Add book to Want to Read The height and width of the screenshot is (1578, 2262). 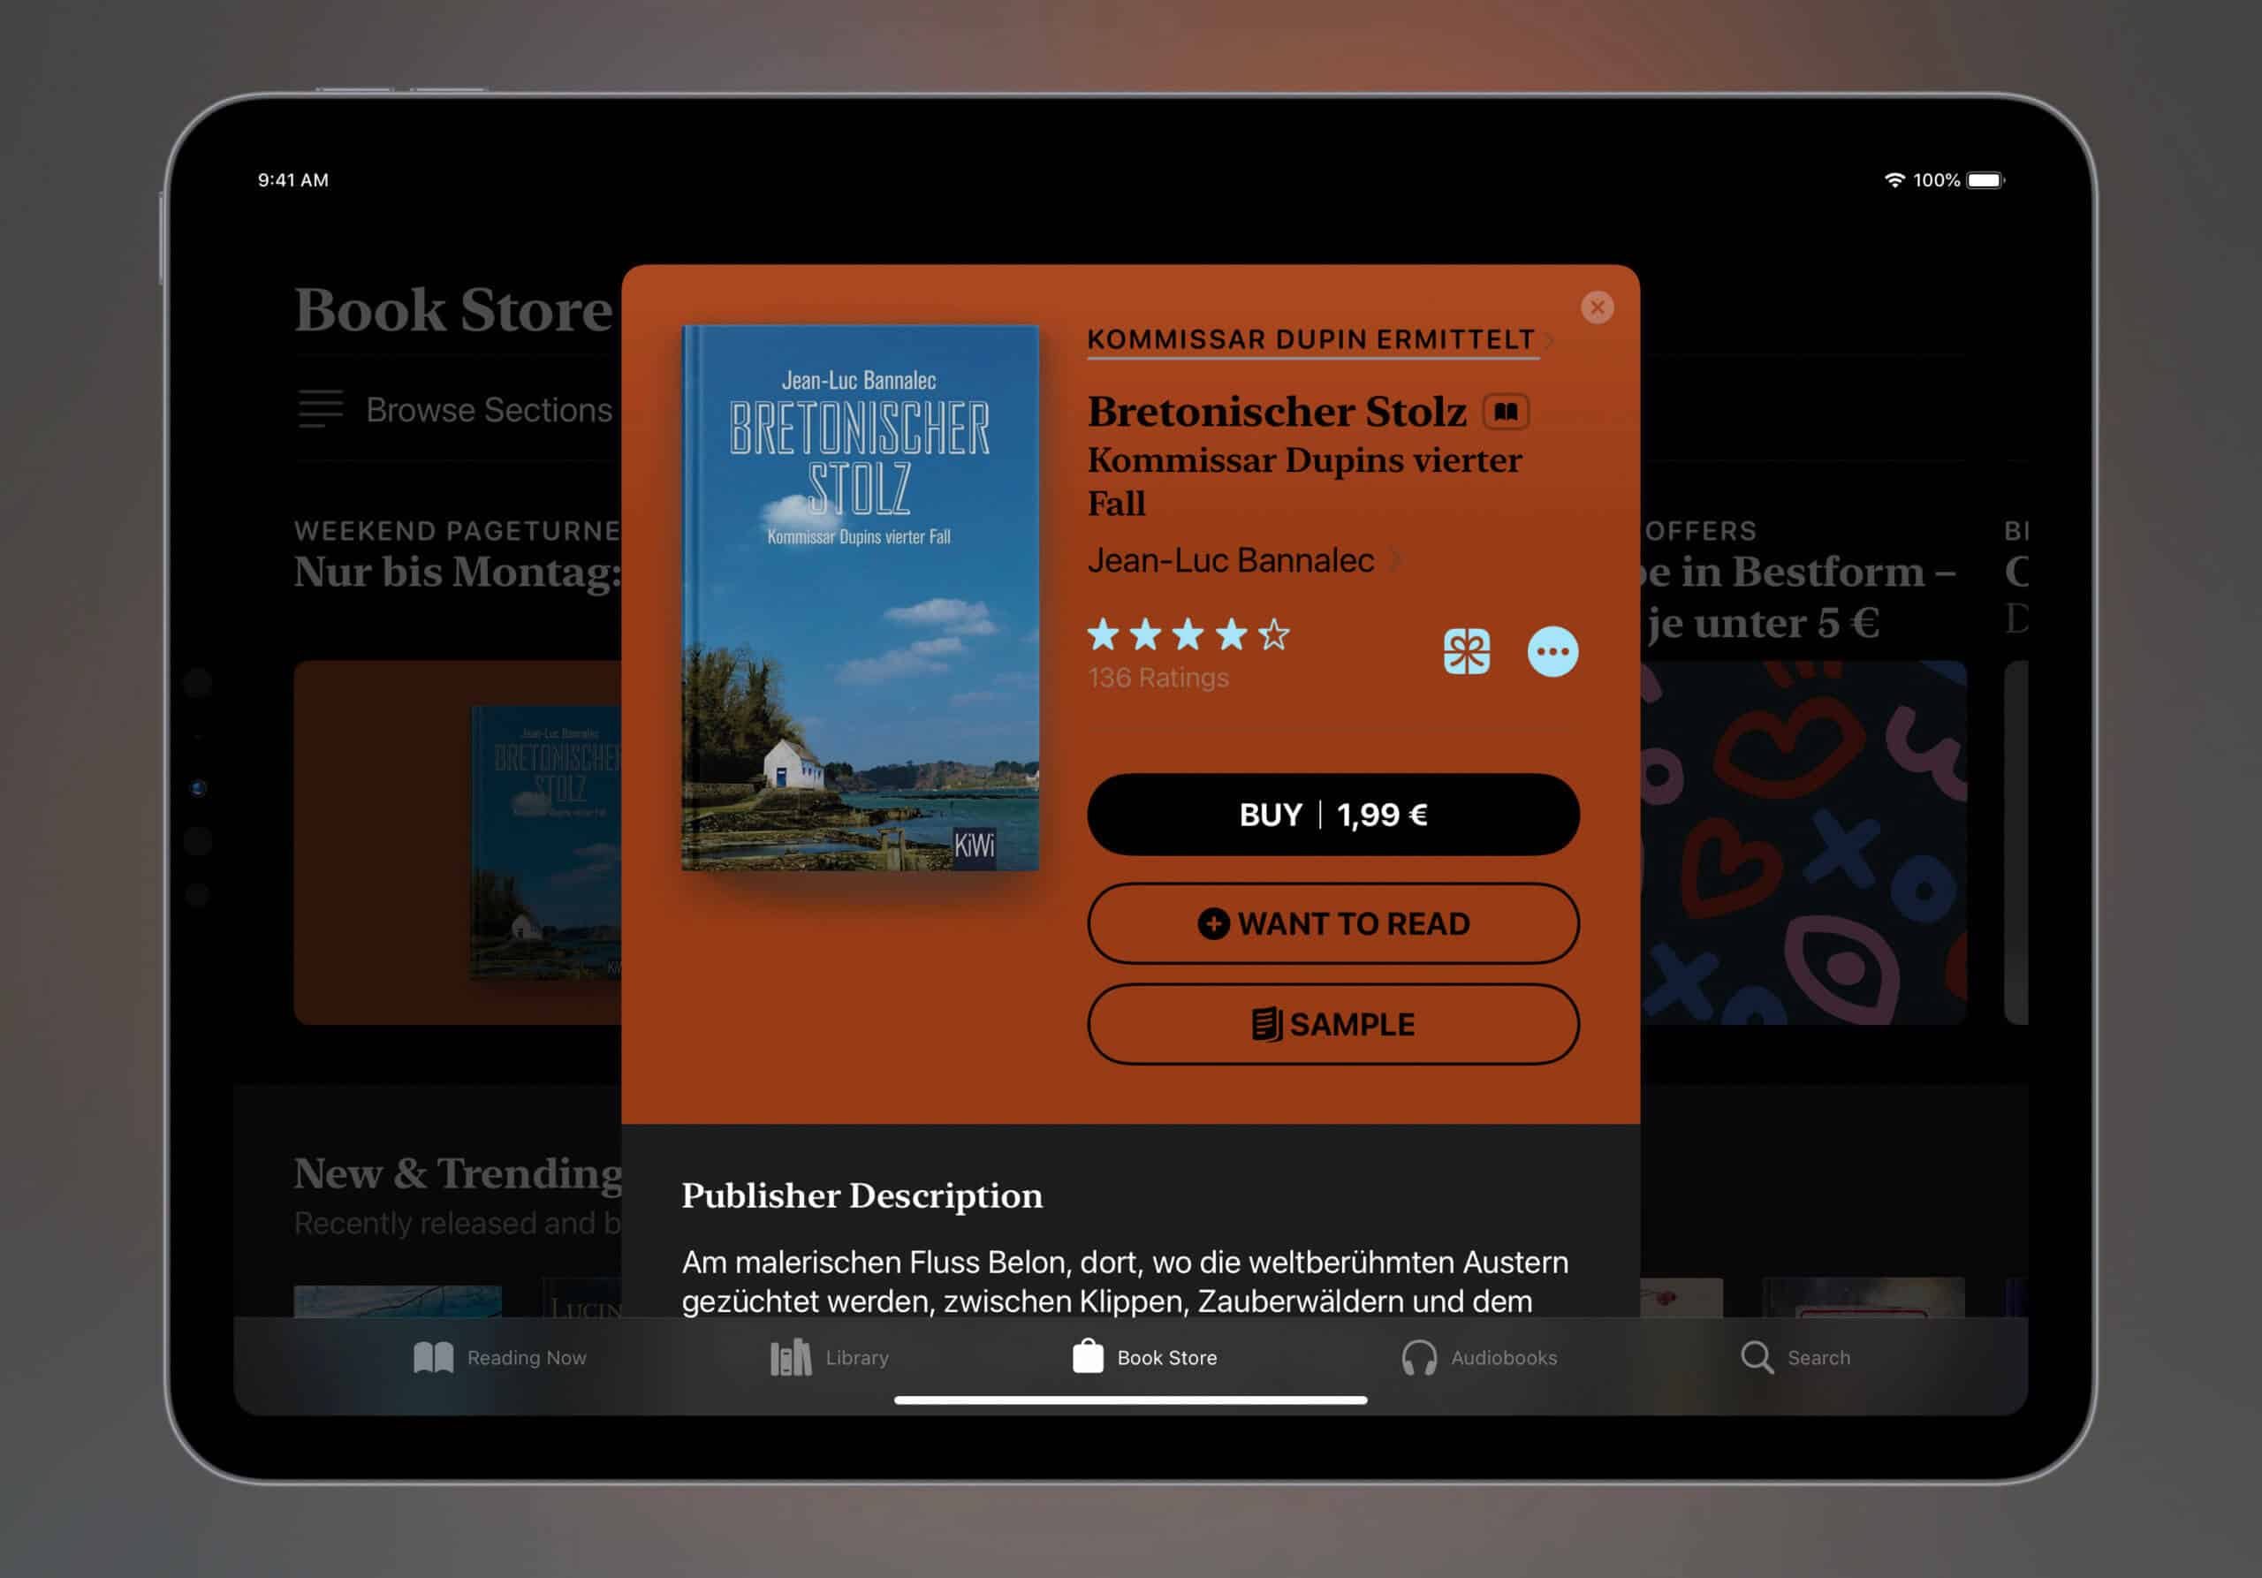(1333, 923)
